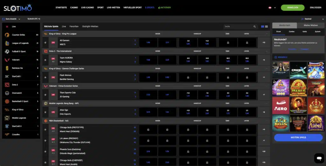Favorite the Team AURORA vs Nigma Galaxy match

click(45, 60)
